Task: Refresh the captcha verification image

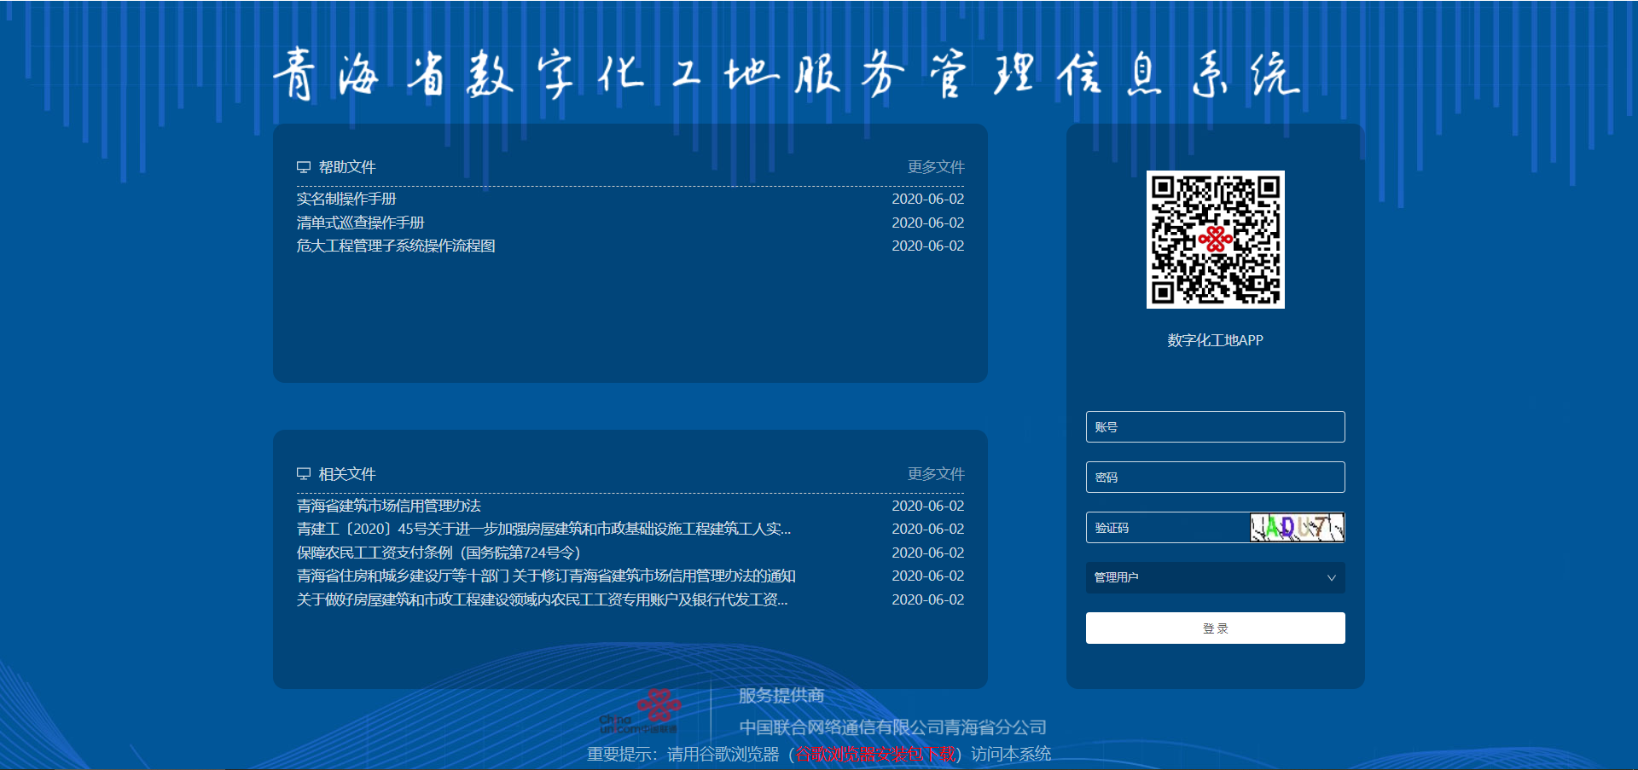Action: point(1297,528)
